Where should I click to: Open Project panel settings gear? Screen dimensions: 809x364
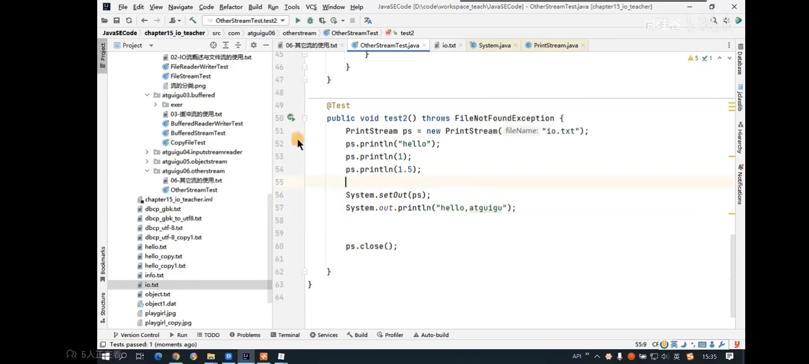[x=254, y=45]
